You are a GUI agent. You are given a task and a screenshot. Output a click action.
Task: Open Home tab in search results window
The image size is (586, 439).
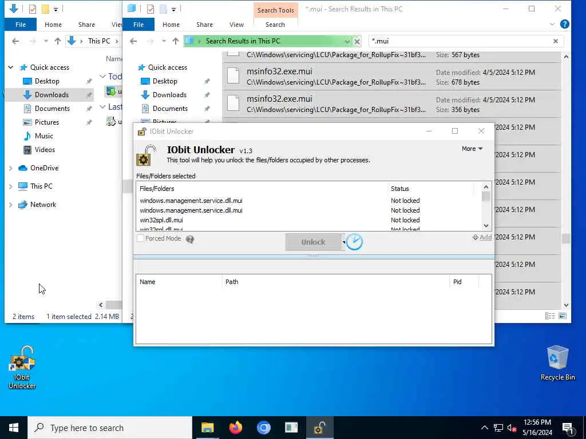pyautogui.click(x=171, y=24)
